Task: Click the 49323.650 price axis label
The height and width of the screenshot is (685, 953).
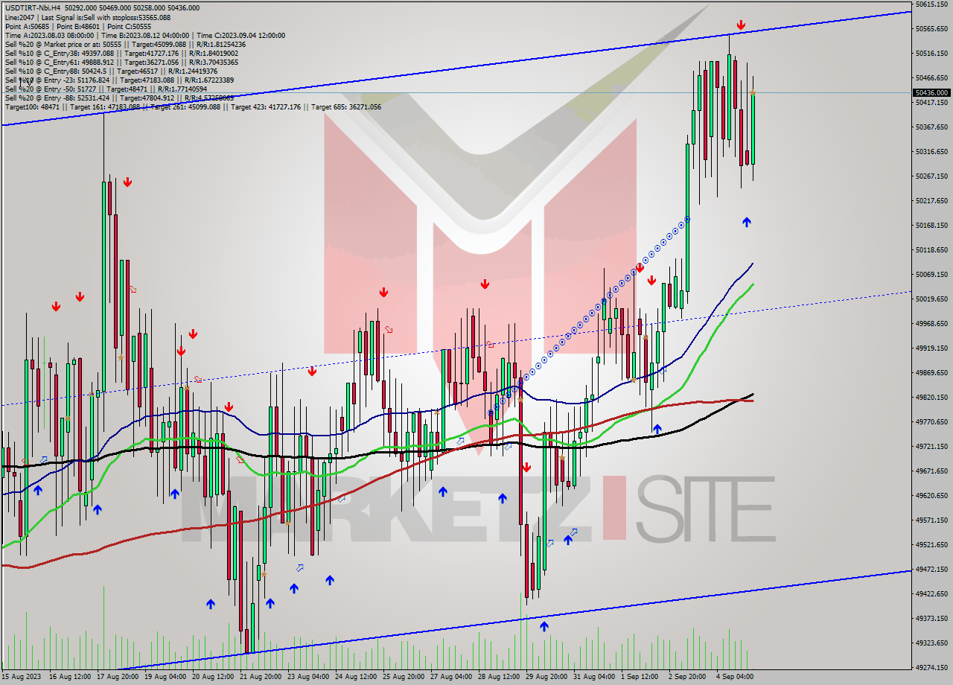Action: click(x=932, y=643)
